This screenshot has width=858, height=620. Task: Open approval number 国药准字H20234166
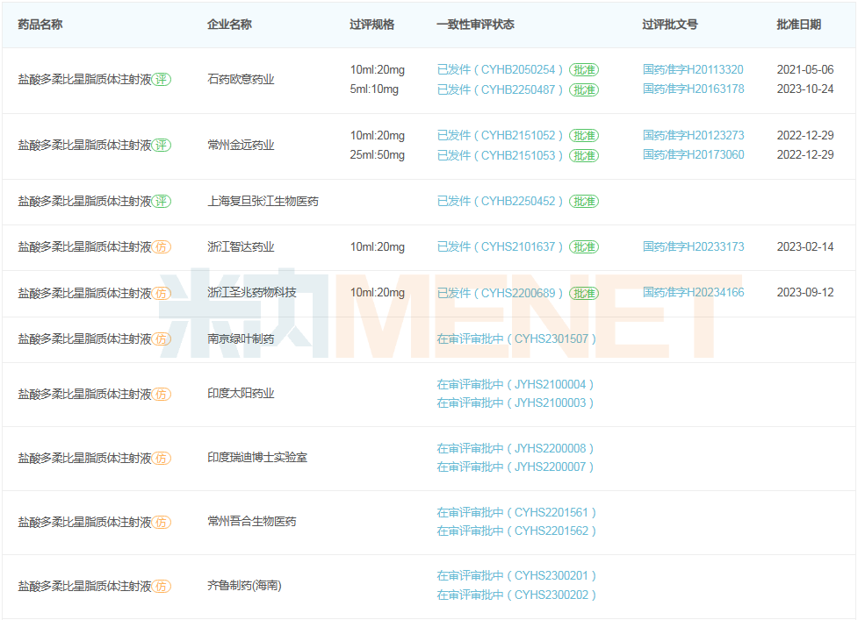click(x=693, y=293)
